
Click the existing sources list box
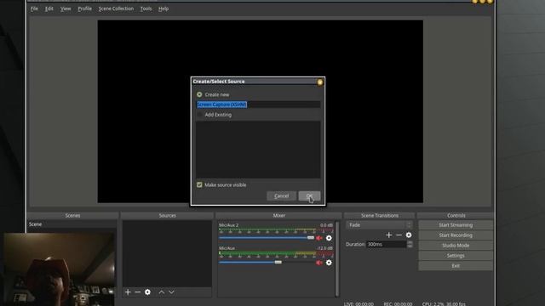click(258, 150)
